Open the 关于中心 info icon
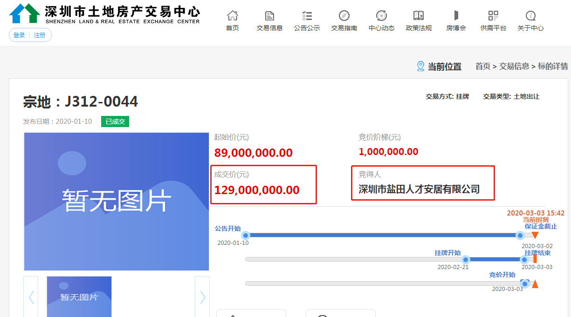This screenshot has width=571, height=317. pos(530,15)
